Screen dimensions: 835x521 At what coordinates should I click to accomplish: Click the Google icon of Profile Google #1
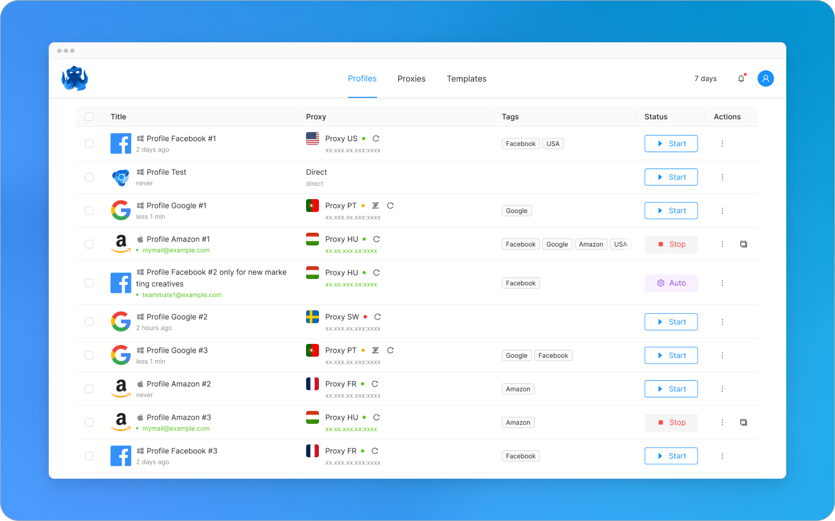[x=121, y=211]
